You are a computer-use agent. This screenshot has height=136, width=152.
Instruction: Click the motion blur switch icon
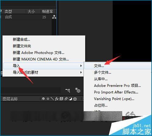[x=66, y=99]
